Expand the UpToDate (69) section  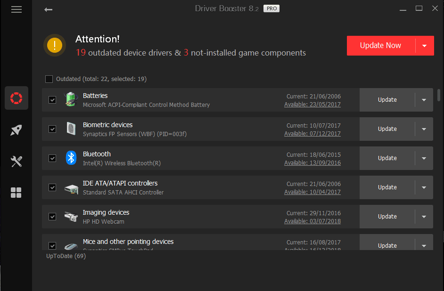pos(66,256)
